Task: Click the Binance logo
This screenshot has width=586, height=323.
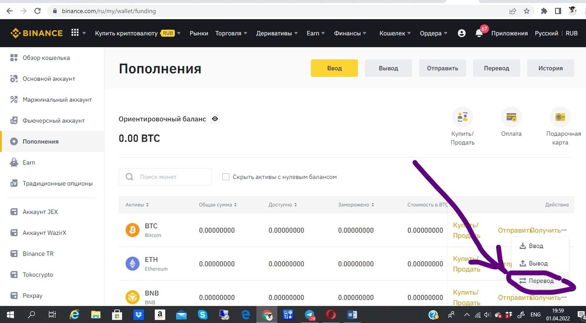Action: coord(37,33)
